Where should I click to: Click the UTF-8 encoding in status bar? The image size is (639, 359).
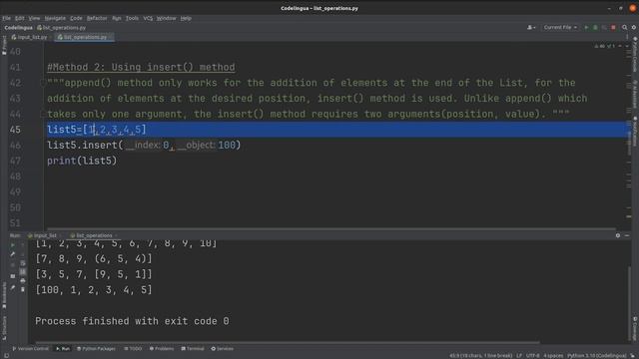pos(532,356)
